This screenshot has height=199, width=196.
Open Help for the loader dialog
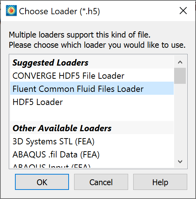point(160,182)
